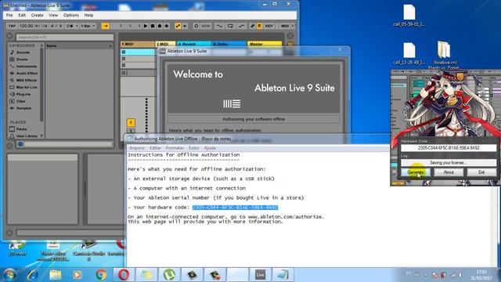Click the yellow track activator 1 button
501x282 pixels.
click(131, 122)
